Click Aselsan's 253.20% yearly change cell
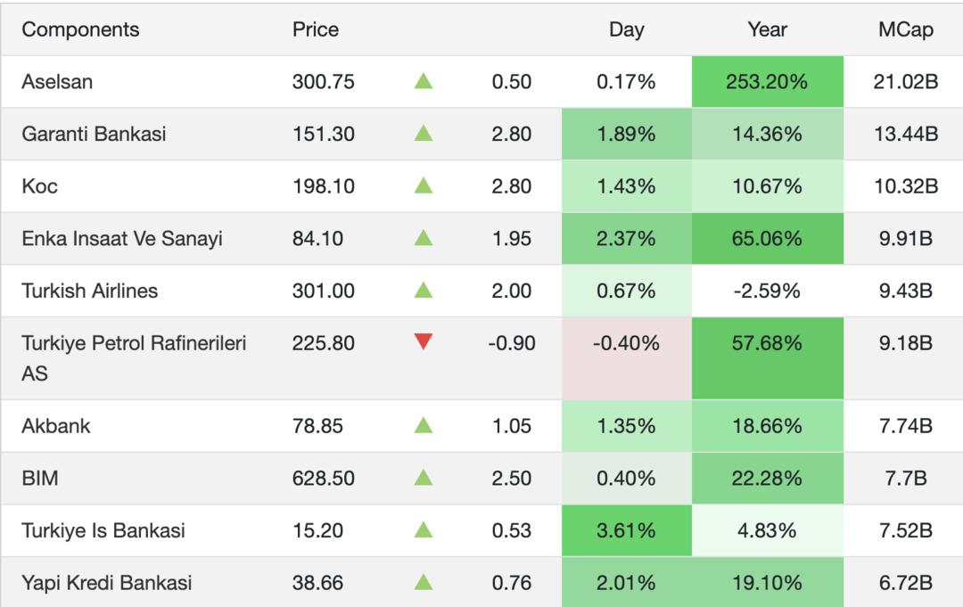Screen dimensions: 963x607 click(x=767, y=81)
